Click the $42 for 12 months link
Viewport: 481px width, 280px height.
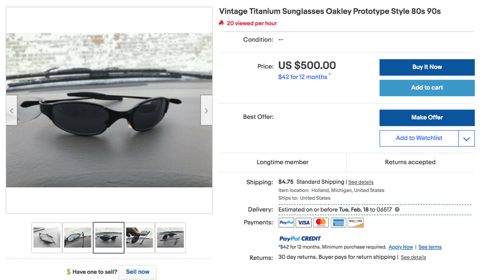pyautogui.click(x=303, y=77)
